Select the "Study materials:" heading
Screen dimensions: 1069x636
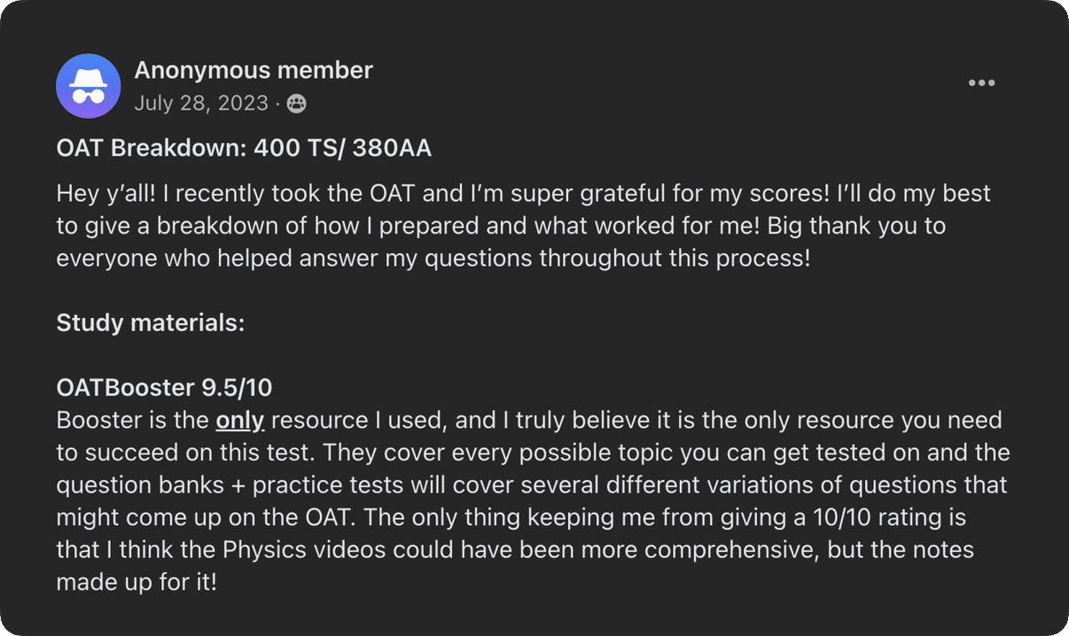pyautogui.click(x=150, y=322)
